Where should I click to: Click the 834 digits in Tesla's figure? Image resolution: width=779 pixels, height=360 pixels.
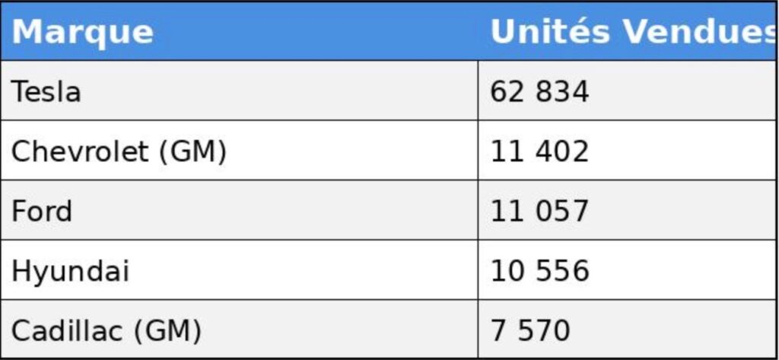pos(562,91)
